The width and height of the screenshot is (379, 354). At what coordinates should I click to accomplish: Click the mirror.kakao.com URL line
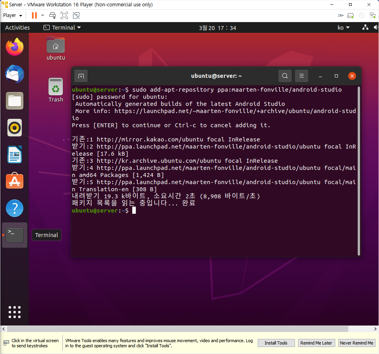(x=166, y=139)
